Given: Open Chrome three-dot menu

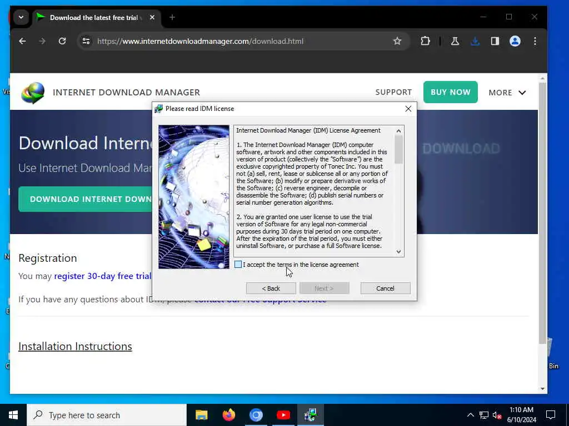Looking at the screenshot, I should tap(535, 41).
